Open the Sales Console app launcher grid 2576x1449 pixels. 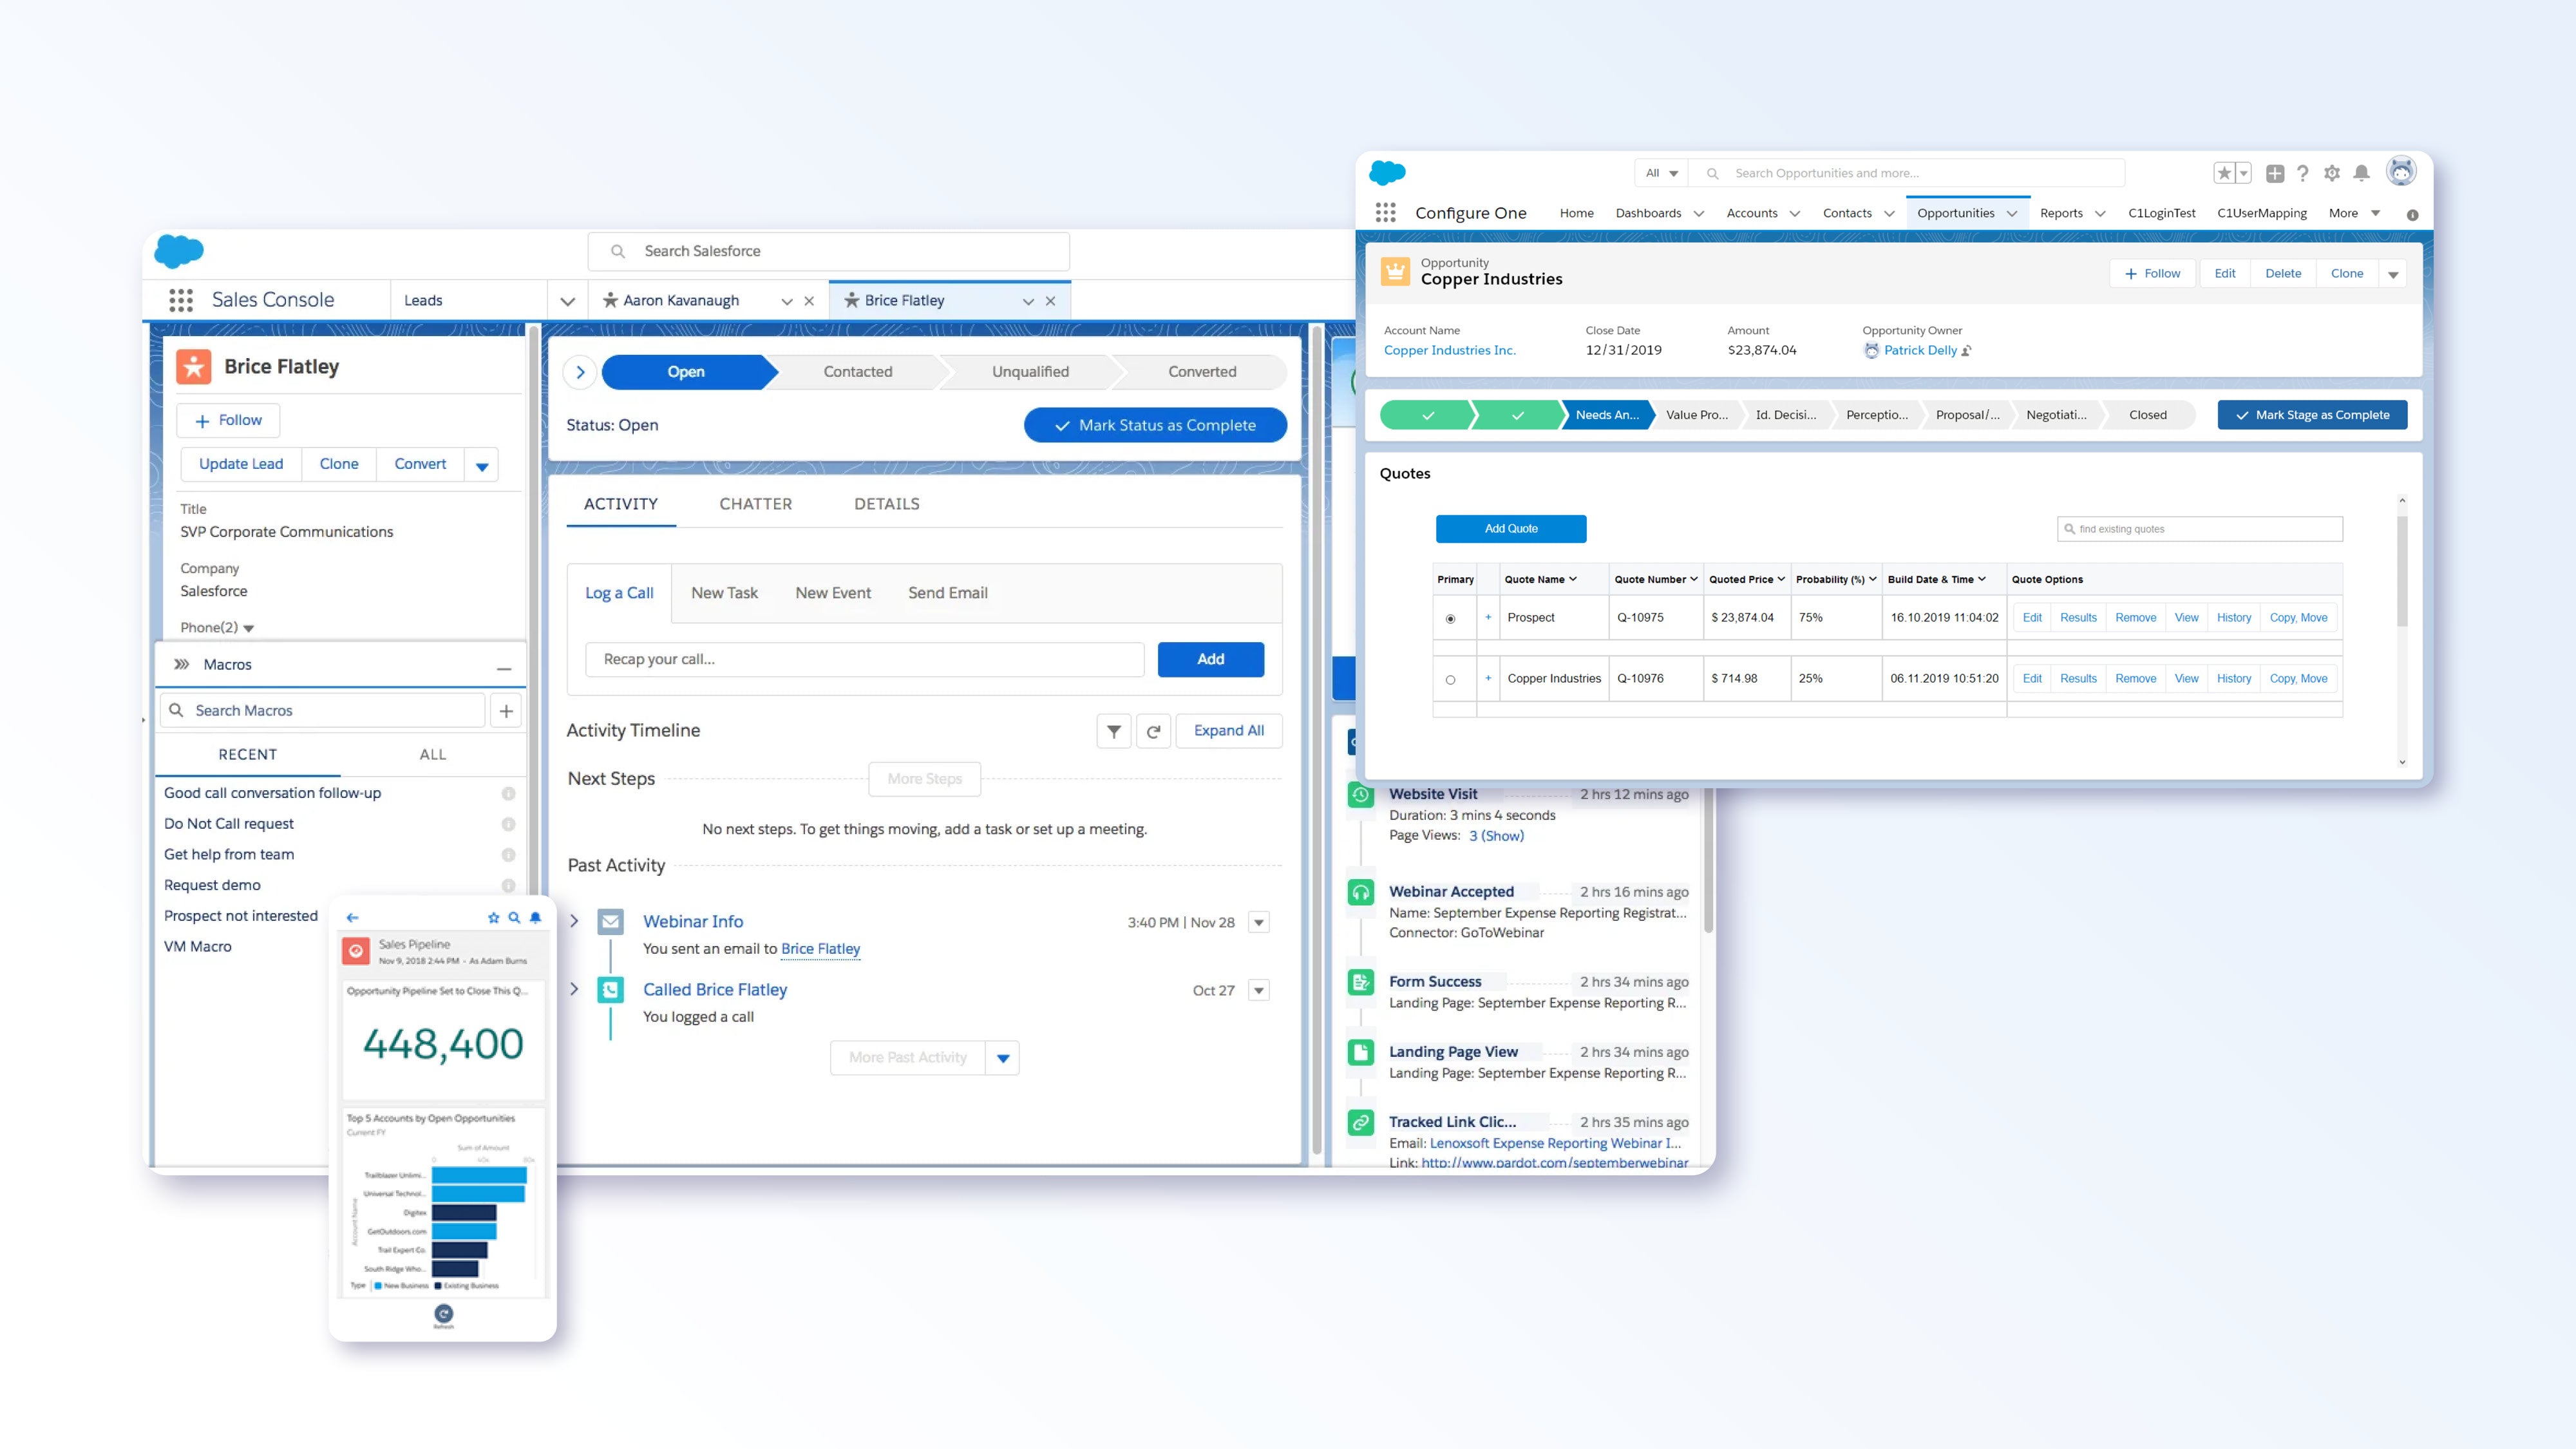click(x=181, y=300)
